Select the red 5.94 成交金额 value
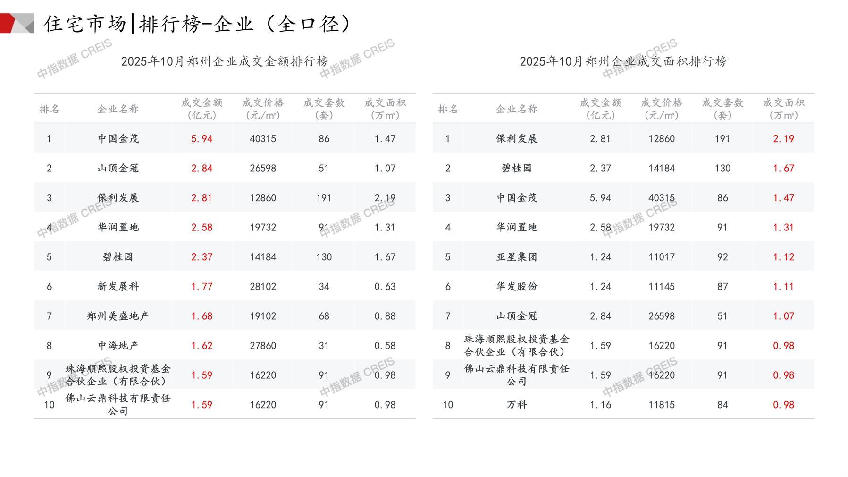Screen dimensions: 848x477 pos(202,139)
